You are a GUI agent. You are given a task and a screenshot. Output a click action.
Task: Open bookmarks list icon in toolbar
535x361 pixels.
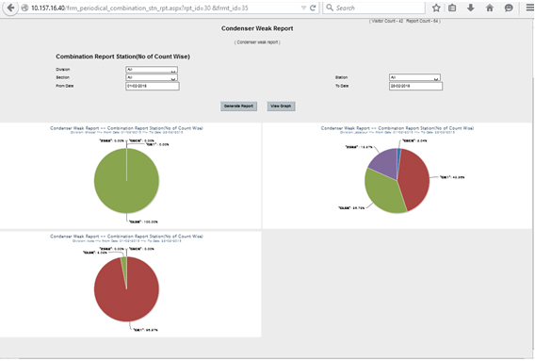(x=452, y=8)
